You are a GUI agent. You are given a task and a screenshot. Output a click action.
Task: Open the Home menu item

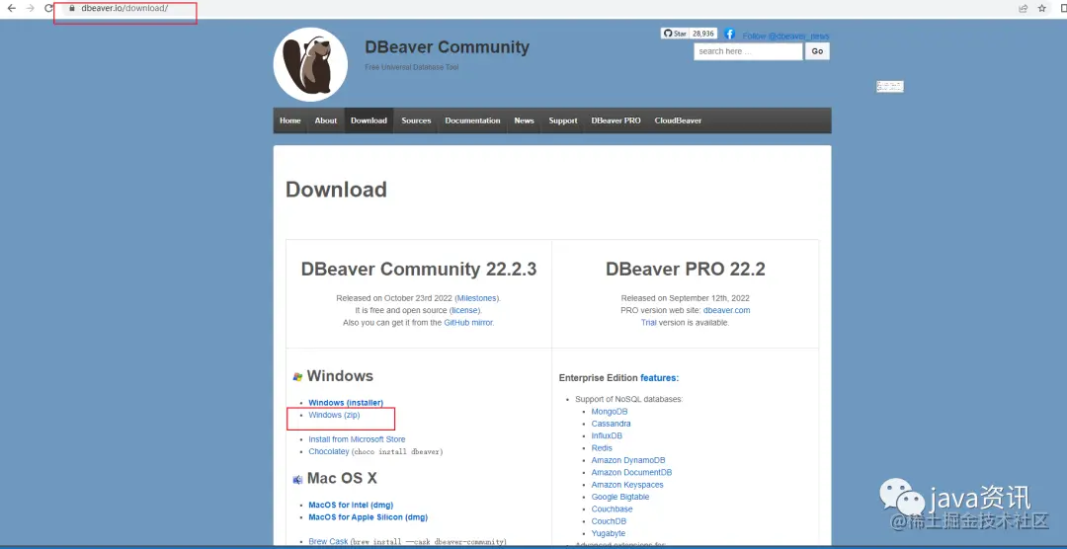click(289, 120)
